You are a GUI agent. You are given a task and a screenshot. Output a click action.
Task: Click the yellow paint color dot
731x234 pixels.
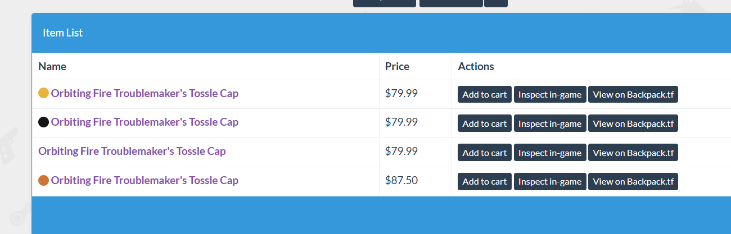[43, 93]
